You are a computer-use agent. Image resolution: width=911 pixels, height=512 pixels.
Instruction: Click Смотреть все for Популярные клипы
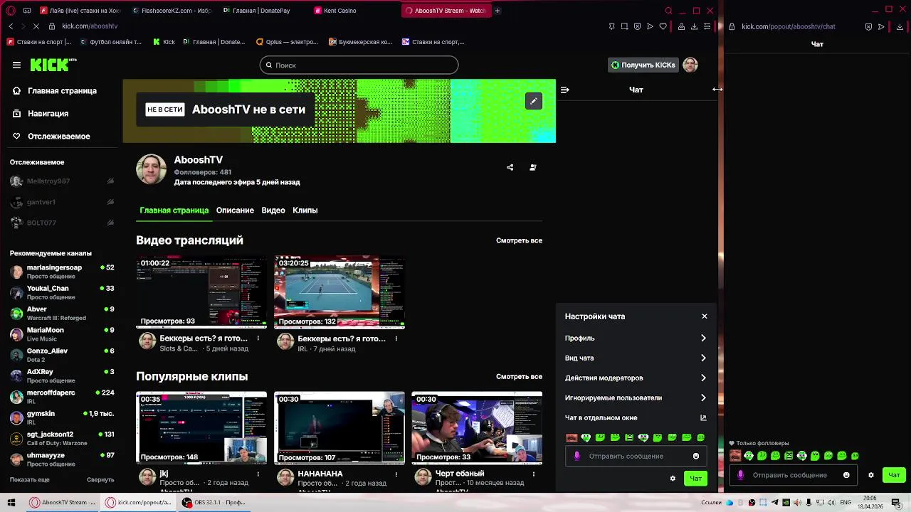(519, 377)
